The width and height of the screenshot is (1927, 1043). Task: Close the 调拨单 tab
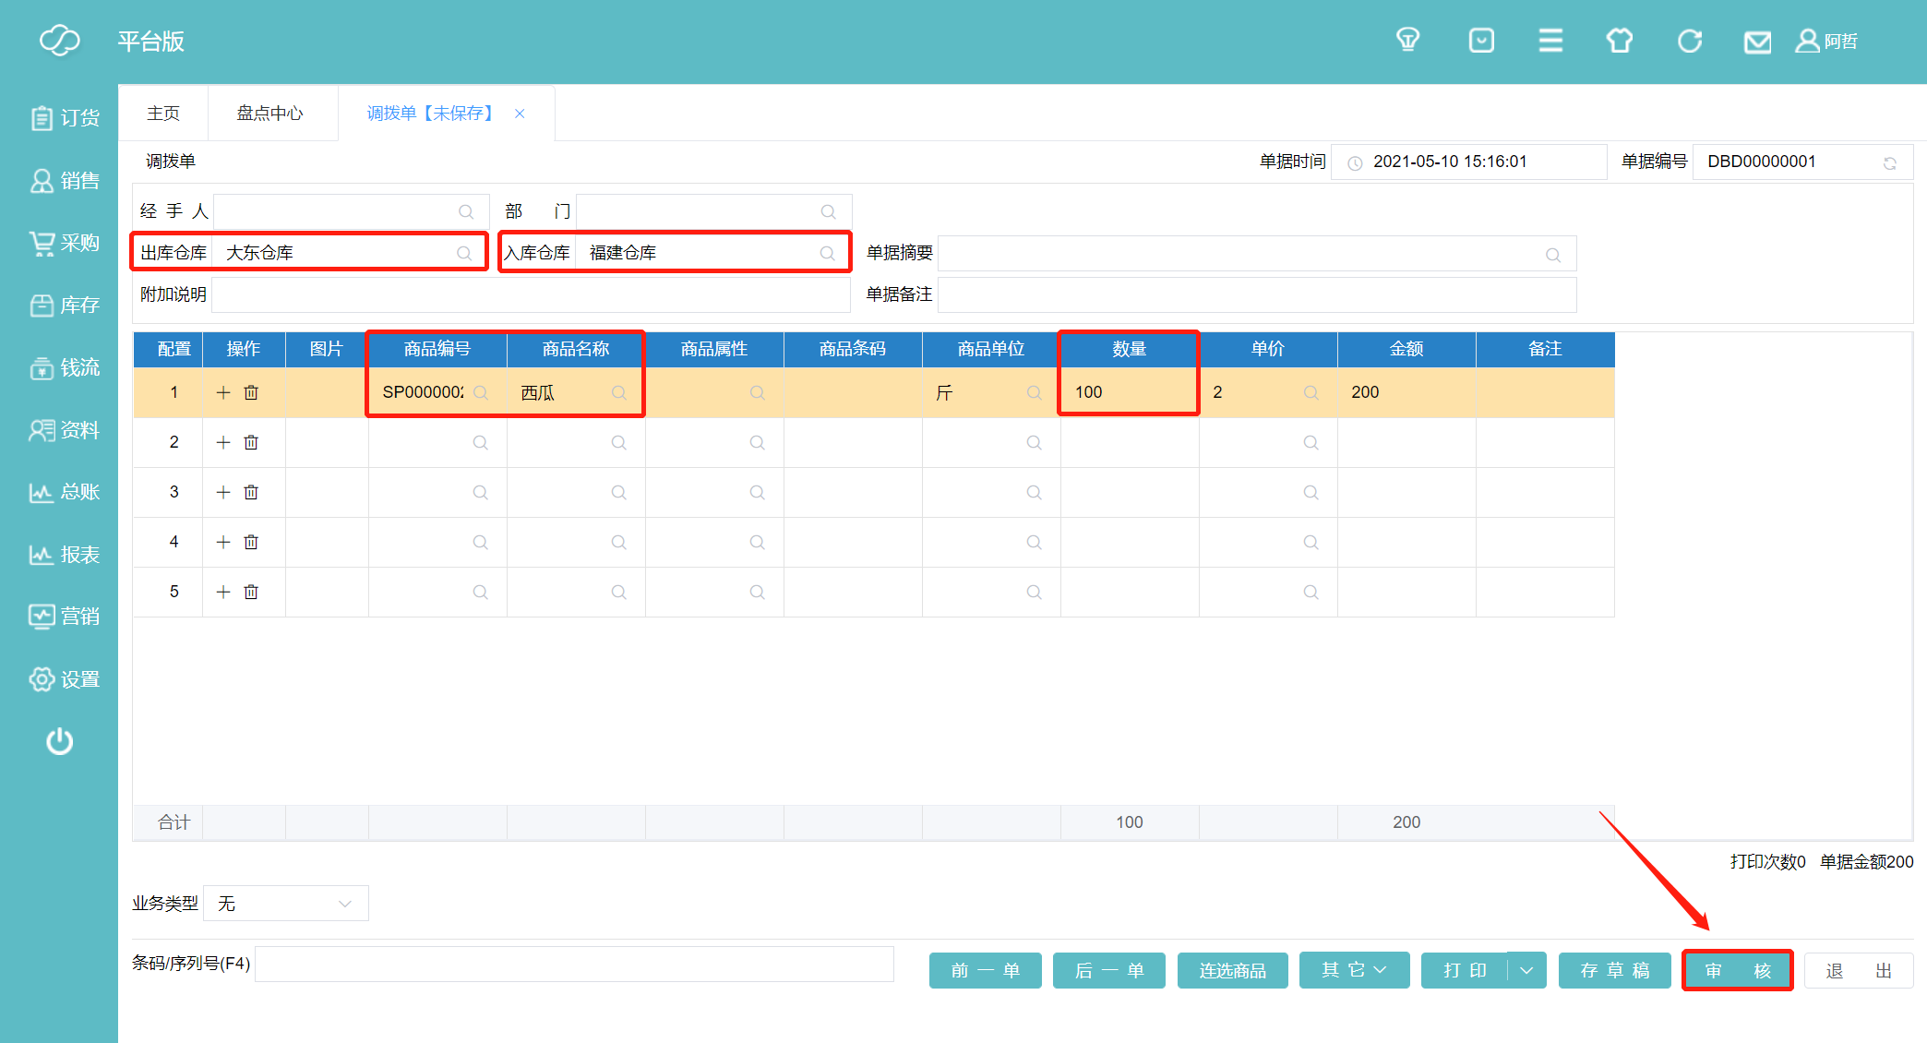(x=520, y=114)
